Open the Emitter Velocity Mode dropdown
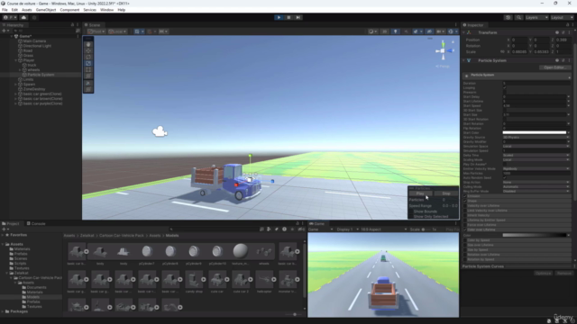This screenshot has width=577, height=324. click(x=536, y=168)
